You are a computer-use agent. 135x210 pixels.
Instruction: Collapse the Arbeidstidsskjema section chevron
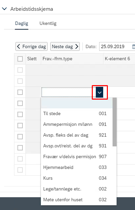point(4,9)
